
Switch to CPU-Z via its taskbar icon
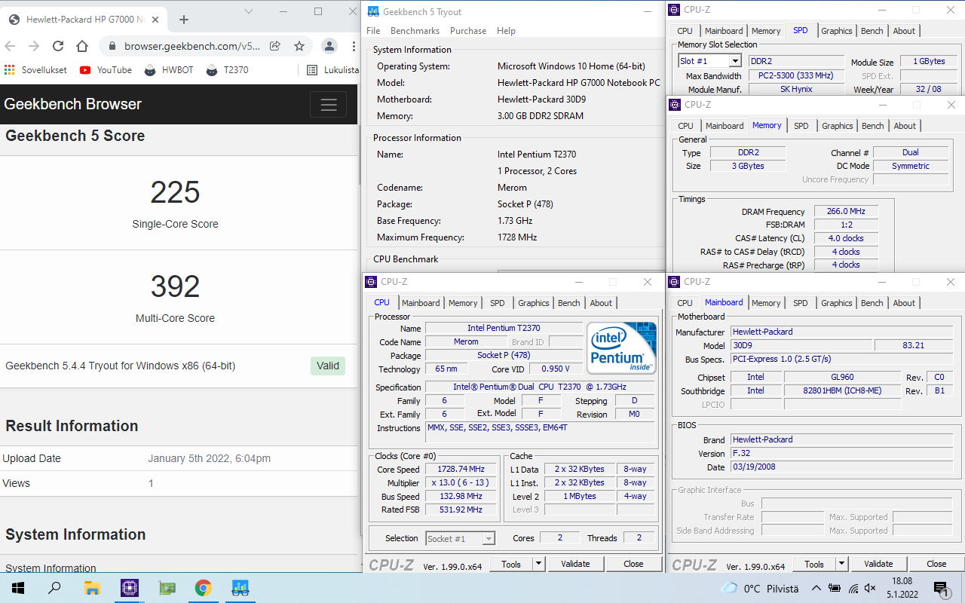(129, 588)
